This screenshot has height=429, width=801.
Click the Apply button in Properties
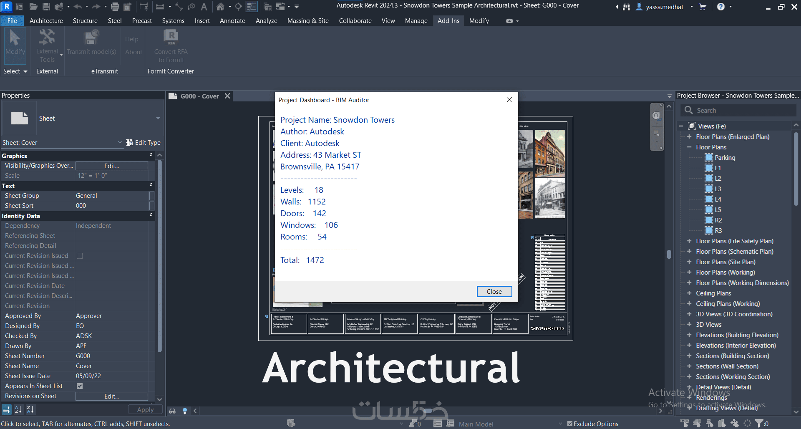click(145, 410)
